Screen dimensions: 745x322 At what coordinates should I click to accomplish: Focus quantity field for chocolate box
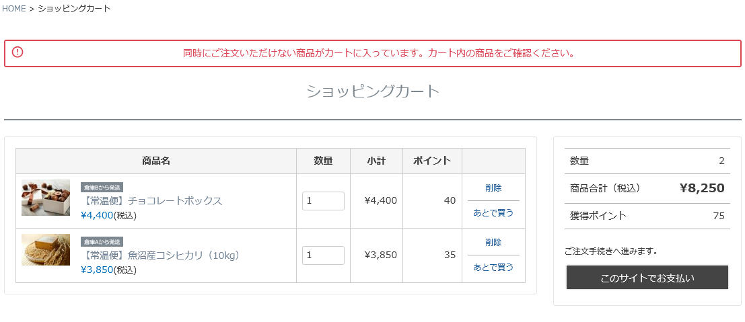click(323, 201)
